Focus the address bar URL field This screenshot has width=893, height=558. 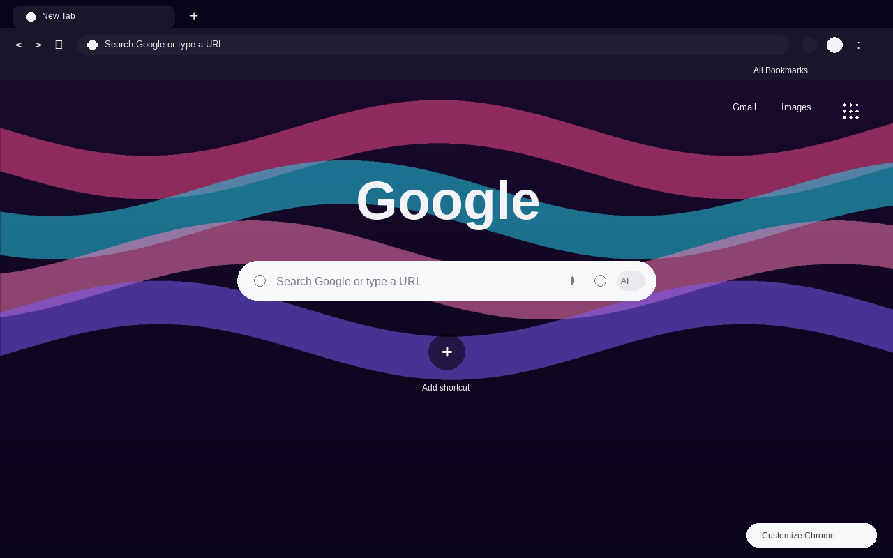pyautogui.click(x=433, y=45)
